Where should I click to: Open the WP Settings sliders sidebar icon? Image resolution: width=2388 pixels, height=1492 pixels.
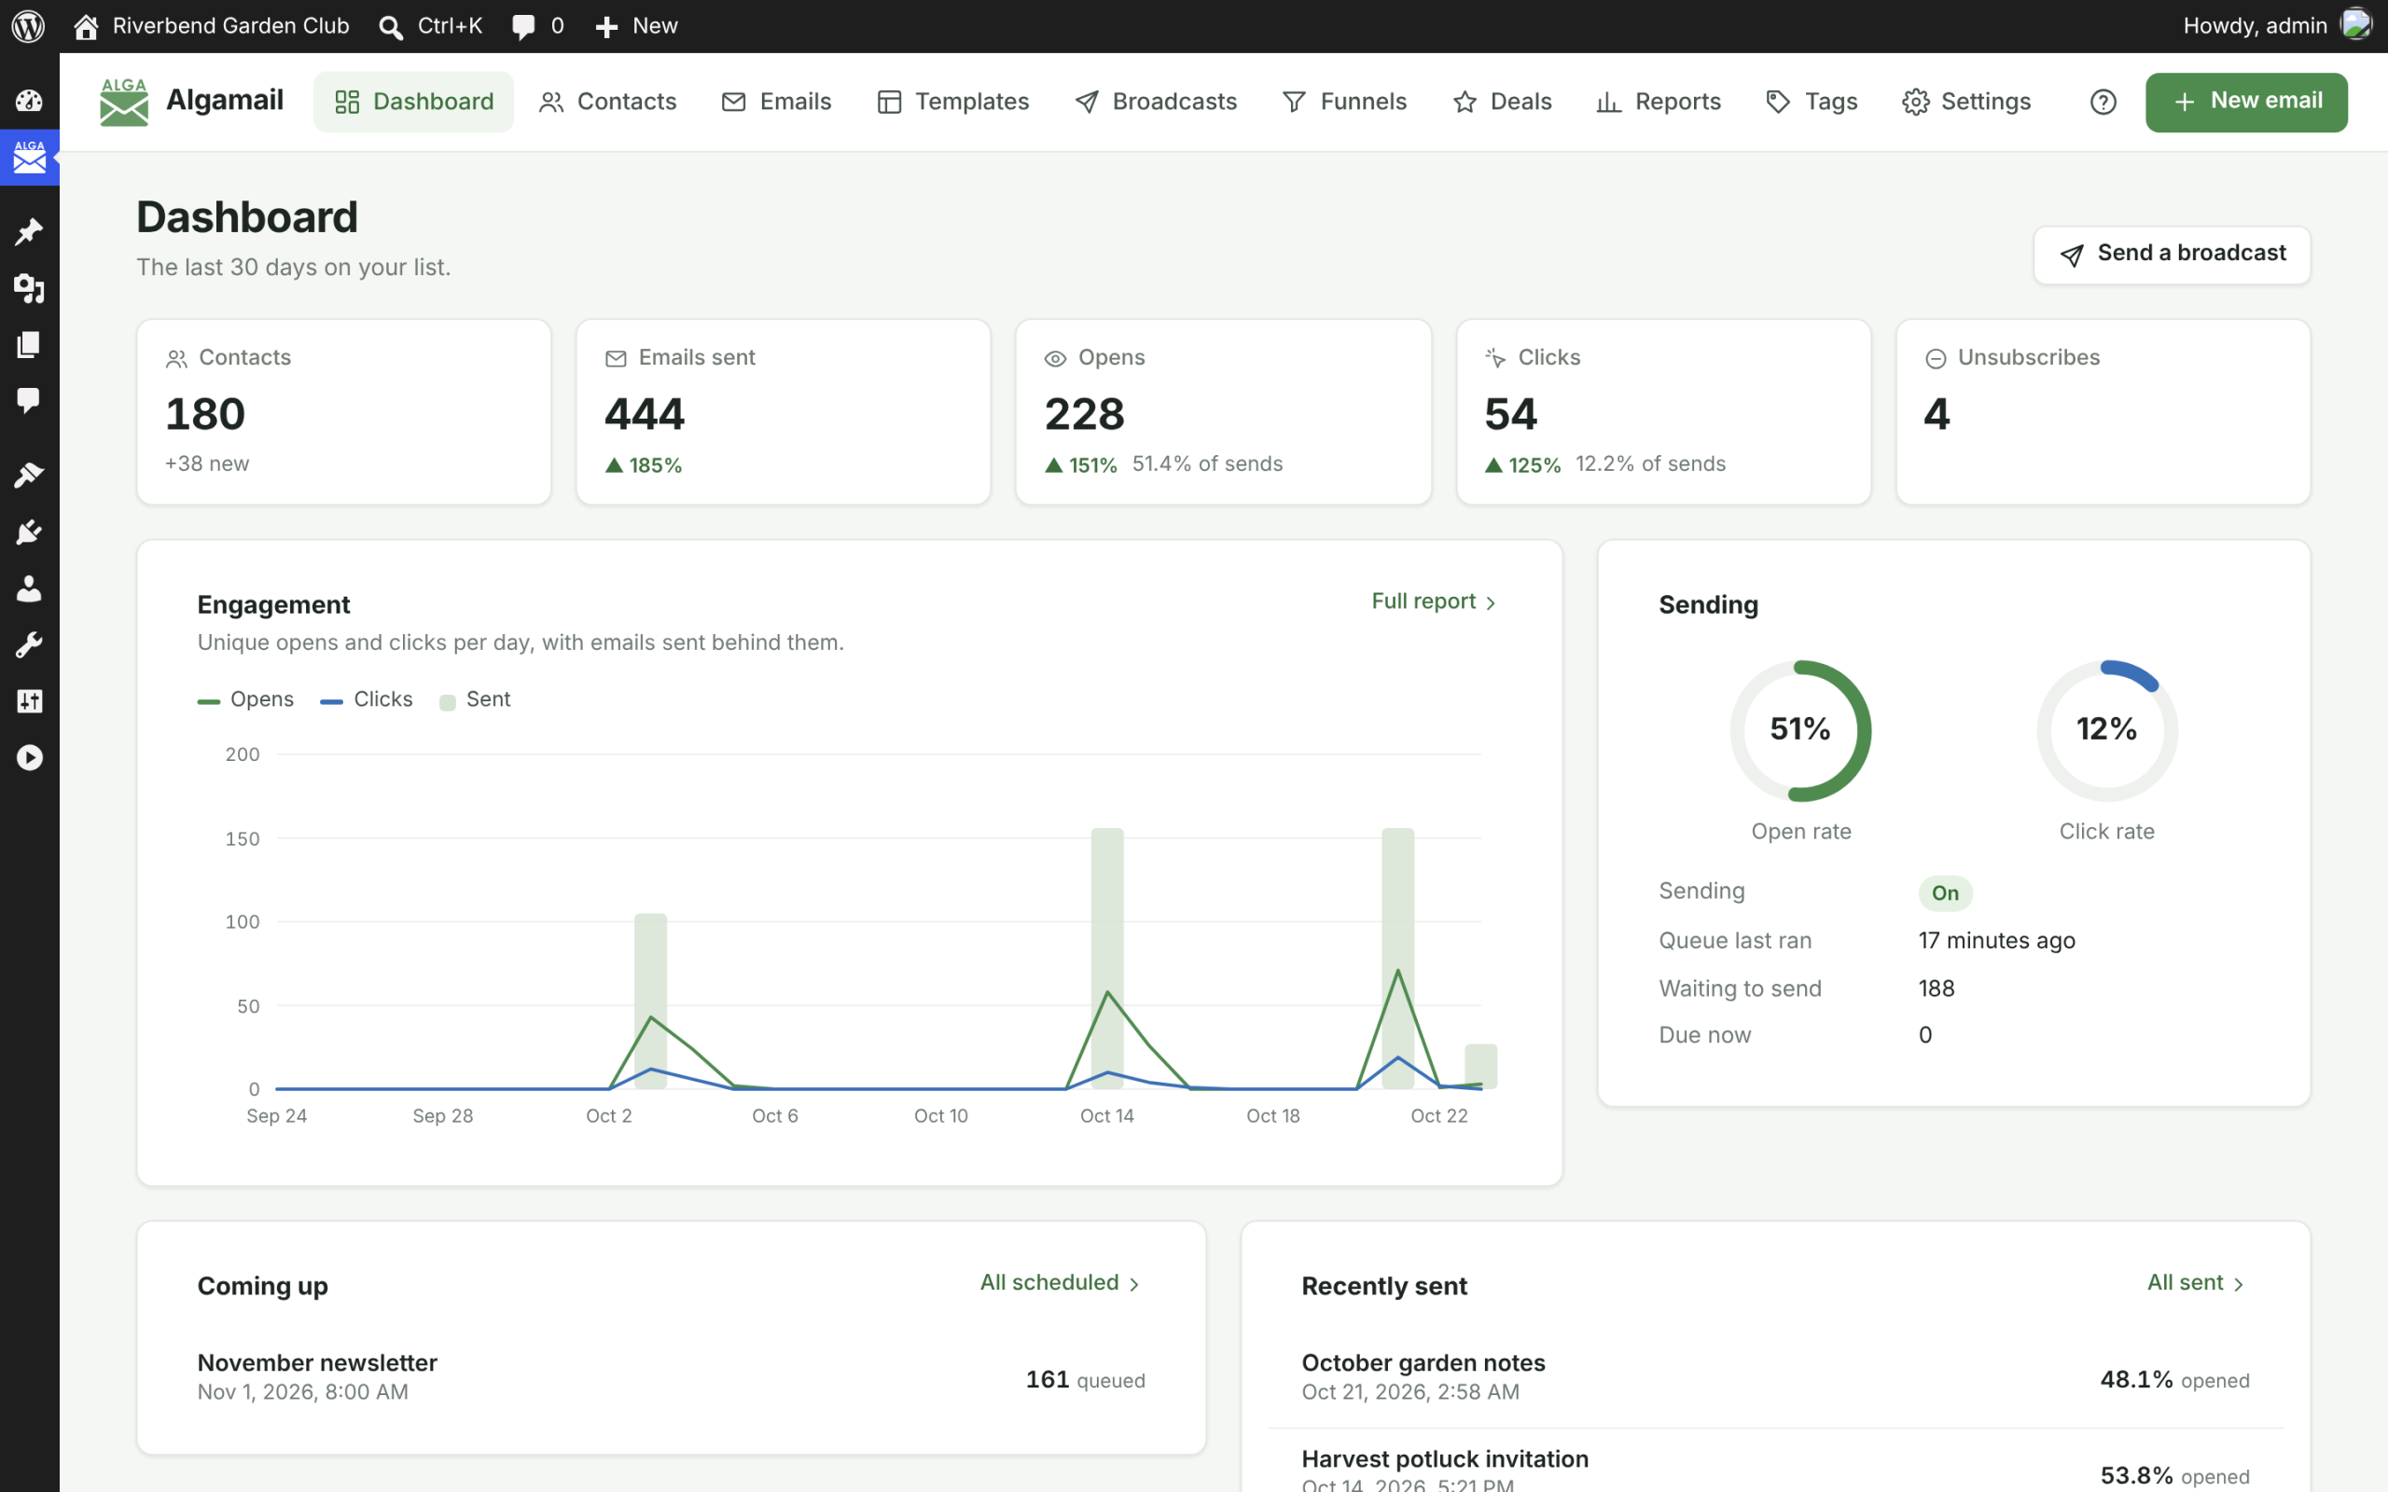tap(29, 701)
